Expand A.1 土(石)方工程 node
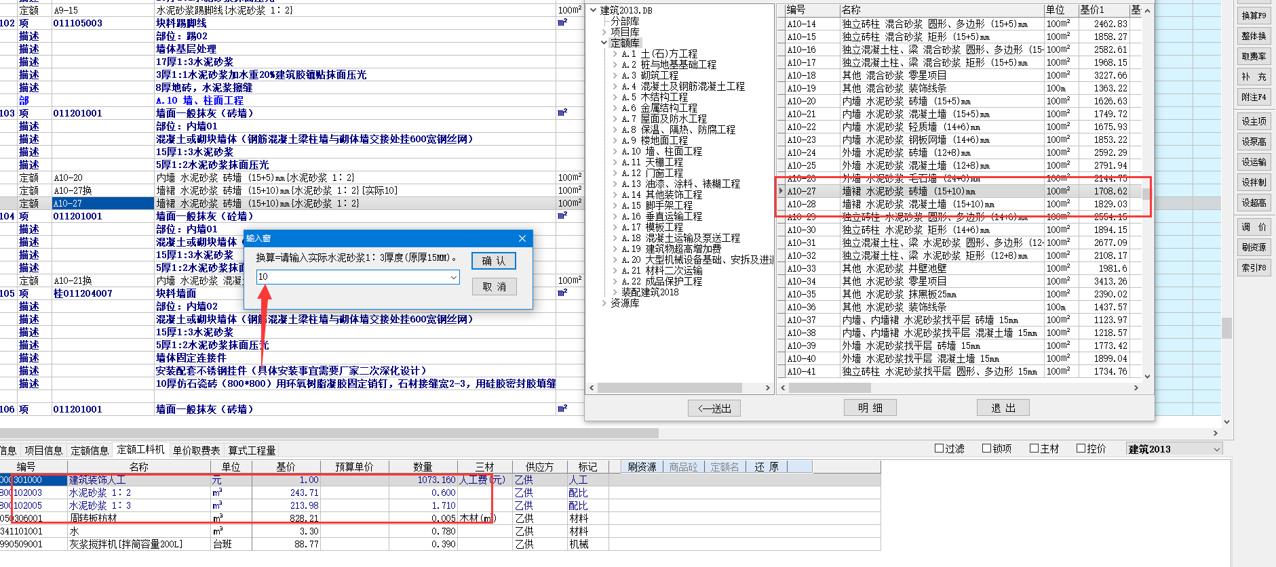 coord(615,54)
